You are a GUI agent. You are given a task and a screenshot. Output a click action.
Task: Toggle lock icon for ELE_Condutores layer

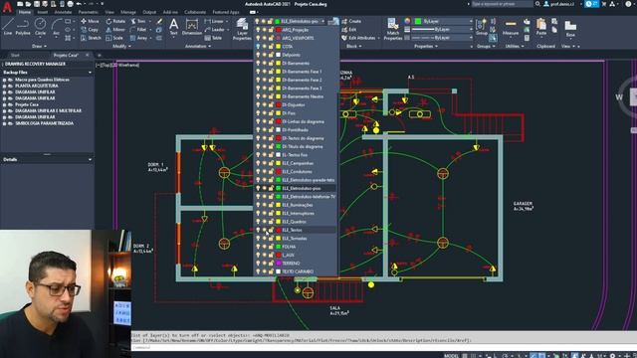pyautogui.click(x=271, y=171)
